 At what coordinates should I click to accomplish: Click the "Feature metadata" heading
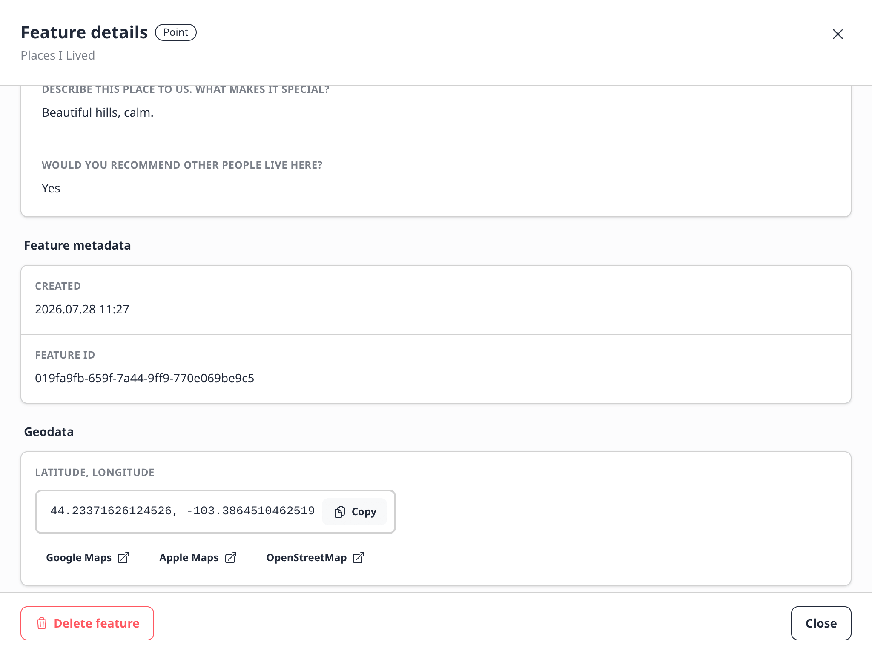pyautogui.click(x=77, y=245)
